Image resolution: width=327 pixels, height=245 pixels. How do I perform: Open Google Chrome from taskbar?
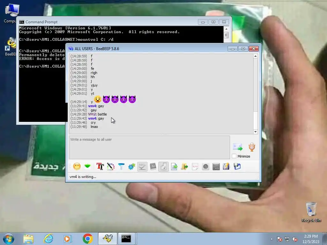point(87,239)
